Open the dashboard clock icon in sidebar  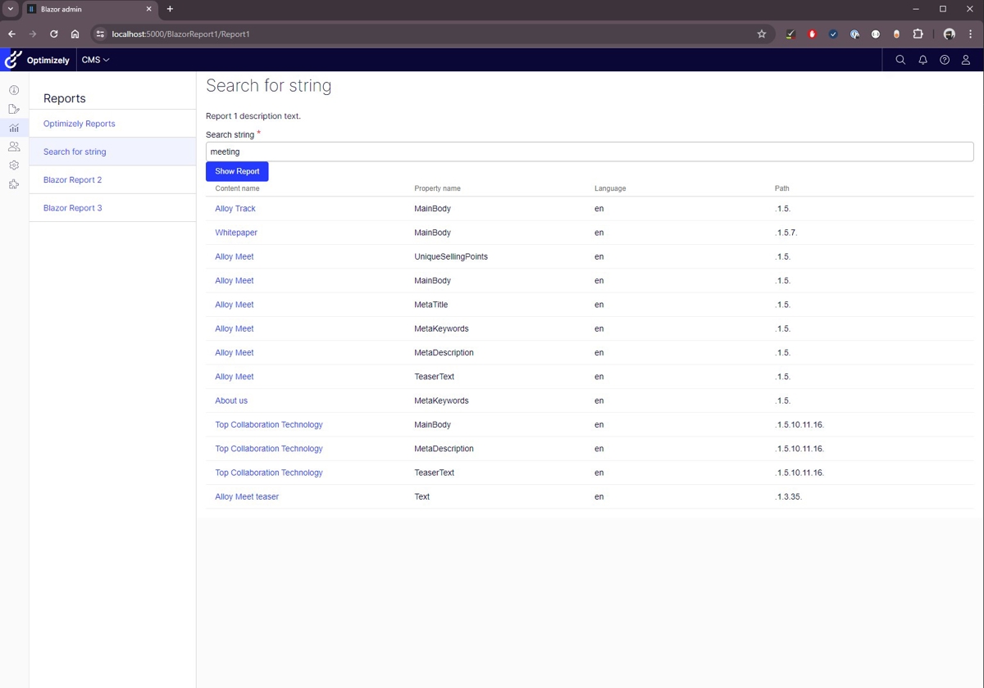[13, 90]
